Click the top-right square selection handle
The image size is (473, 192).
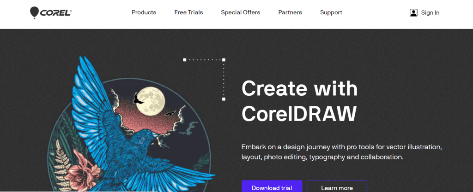224,59
